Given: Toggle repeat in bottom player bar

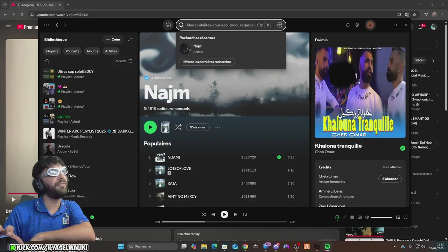Looking at the screenshot, I should point(245,214).
